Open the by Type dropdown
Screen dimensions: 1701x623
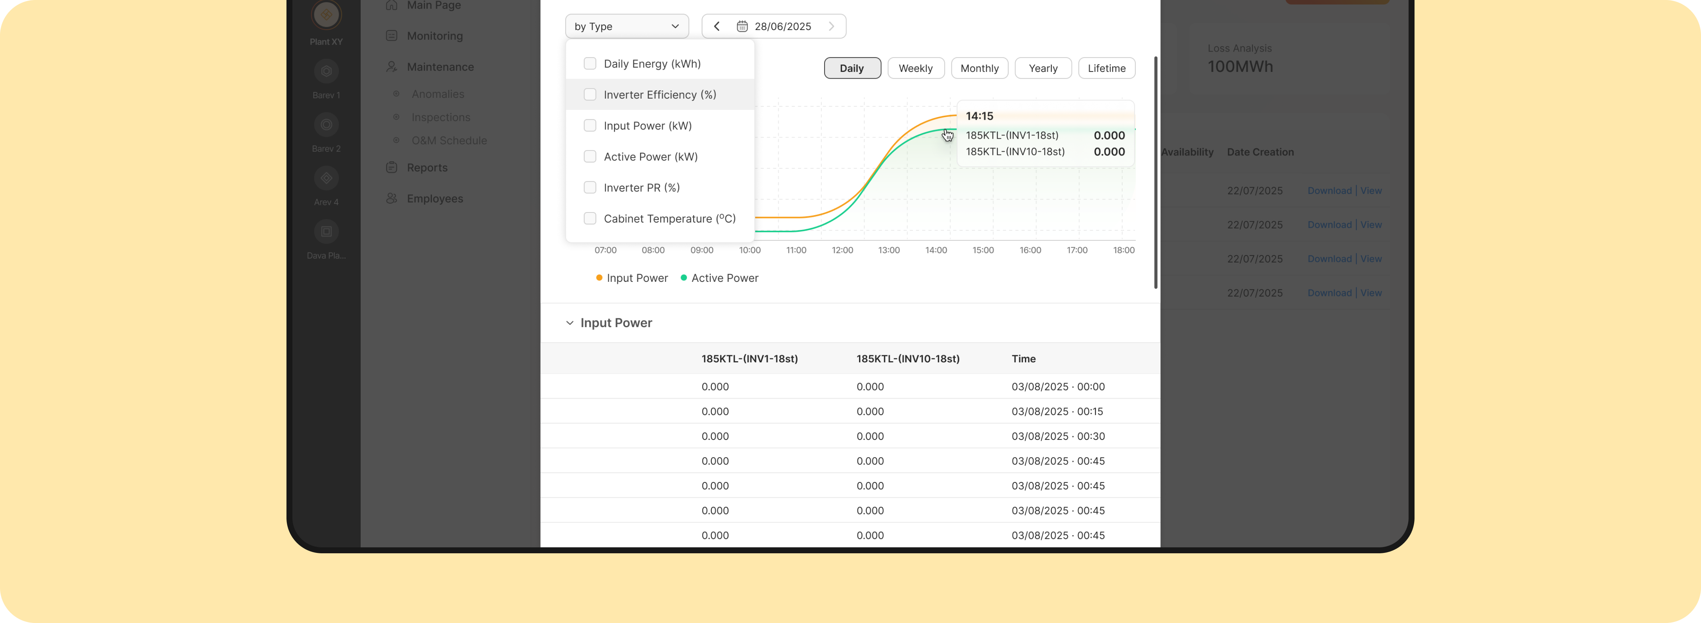(x=627, y=26)
